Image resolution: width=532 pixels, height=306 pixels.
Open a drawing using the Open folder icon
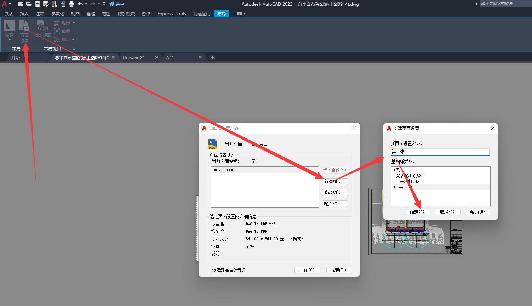(28, 4)
